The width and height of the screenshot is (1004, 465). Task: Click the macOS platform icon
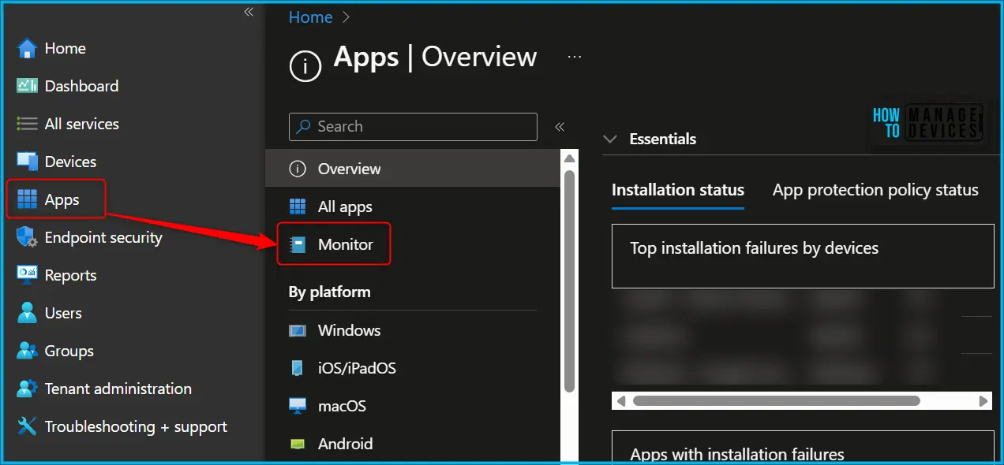298,406
